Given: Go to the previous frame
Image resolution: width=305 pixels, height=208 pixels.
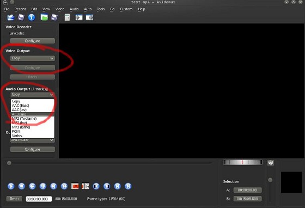Looking at the screenshot, I should (x=32, y=186).
